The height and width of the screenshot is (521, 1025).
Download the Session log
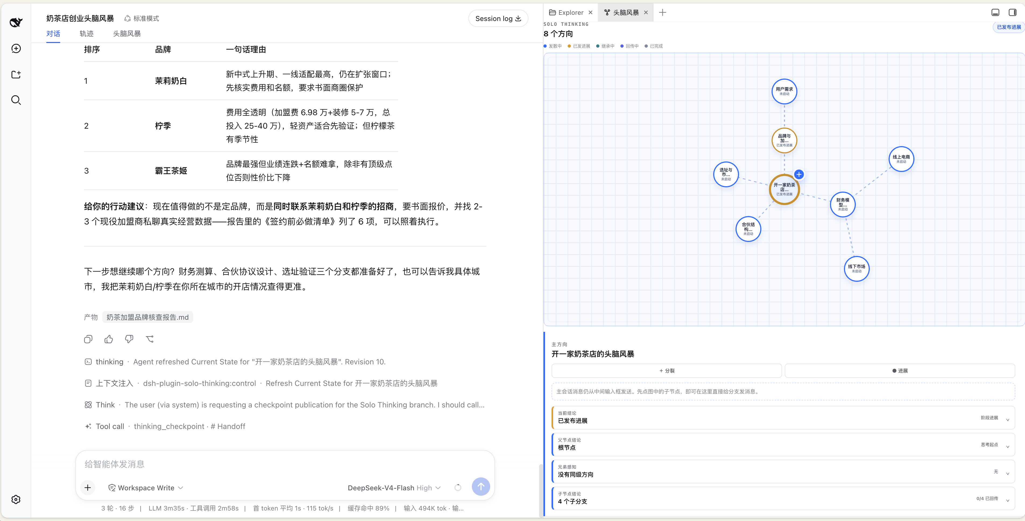(x=498, y=18)
